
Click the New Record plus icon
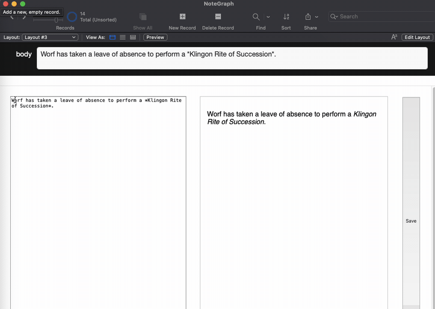click(x=183, y=17)
